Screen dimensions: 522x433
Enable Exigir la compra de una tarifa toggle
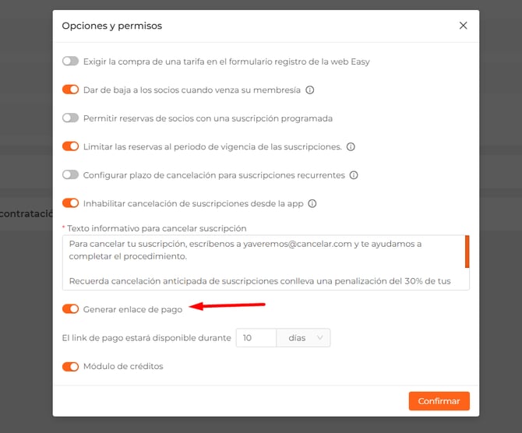click(x=71, y=62)
